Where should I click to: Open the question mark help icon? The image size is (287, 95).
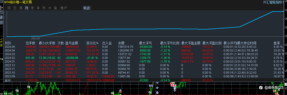click(1, 12)
